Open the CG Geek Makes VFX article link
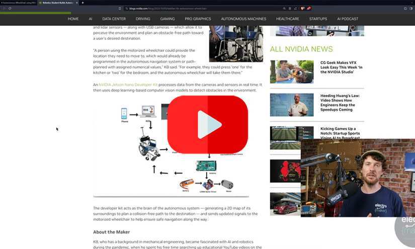The height and width of the screenshot is (249, 415). tap(341, 67)
